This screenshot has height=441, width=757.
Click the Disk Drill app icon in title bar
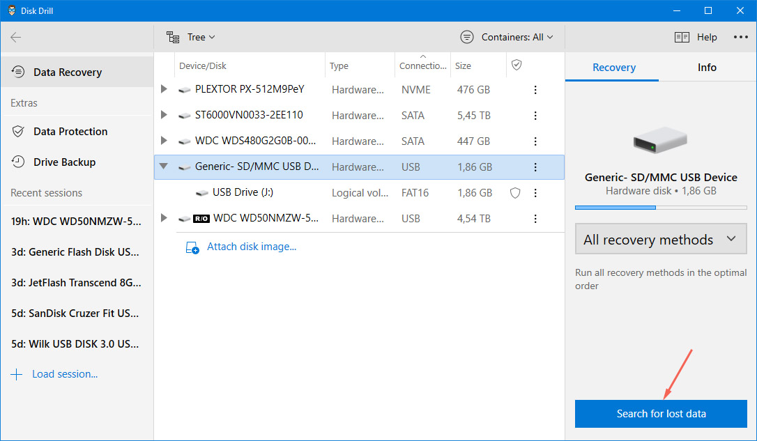[12, 10]
